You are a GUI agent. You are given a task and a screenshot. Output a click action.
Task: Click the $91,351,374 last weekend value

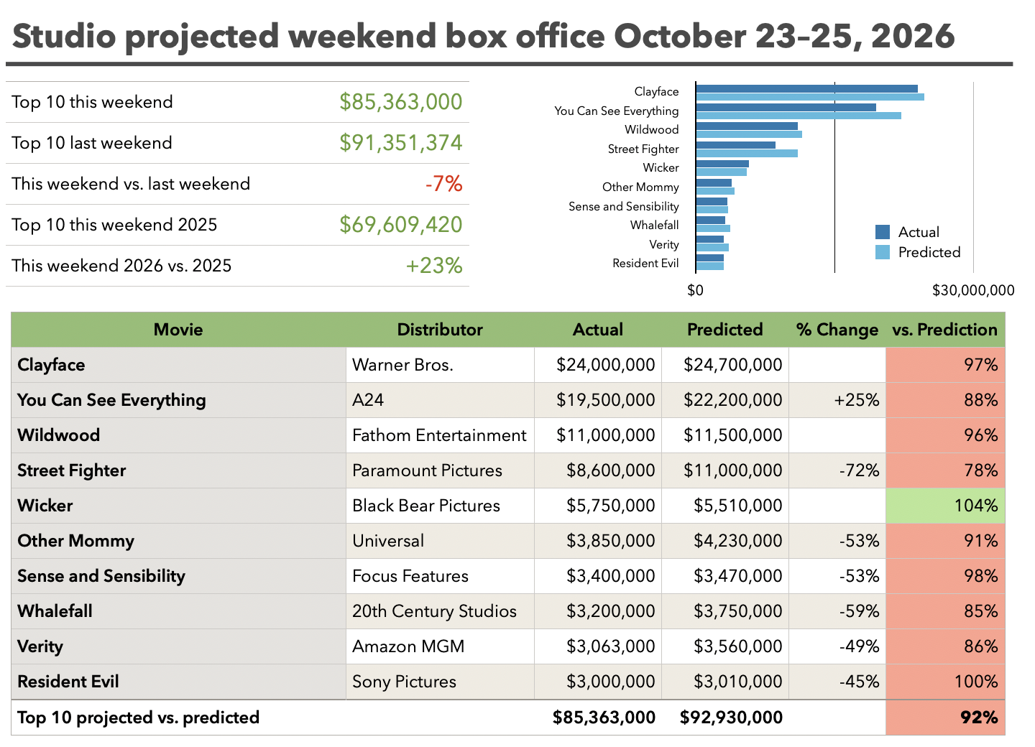click(x=401, y=143)
